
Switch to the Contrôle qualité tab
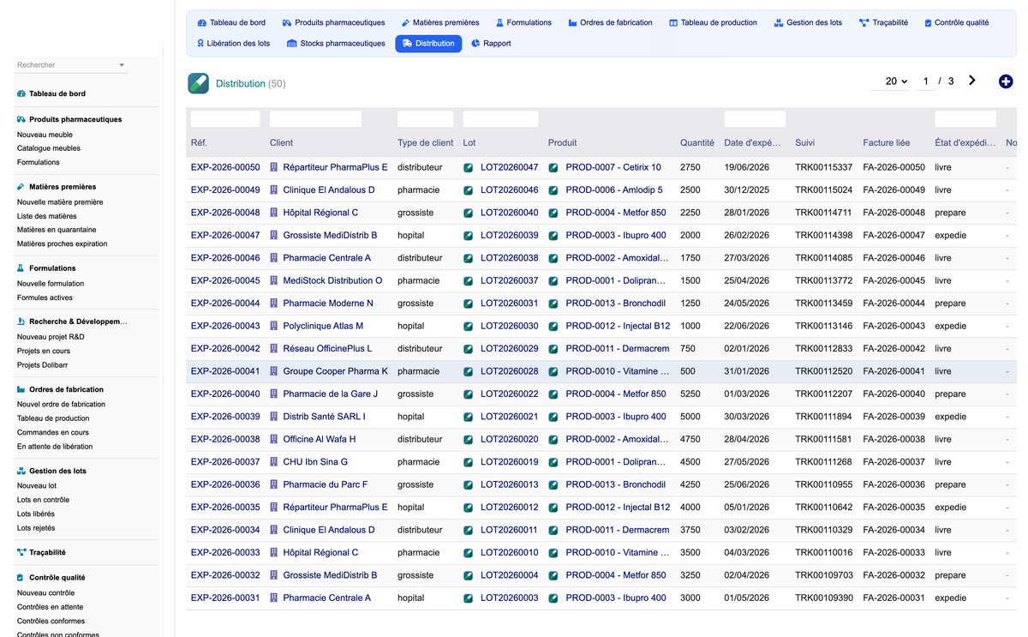point(957,22)
